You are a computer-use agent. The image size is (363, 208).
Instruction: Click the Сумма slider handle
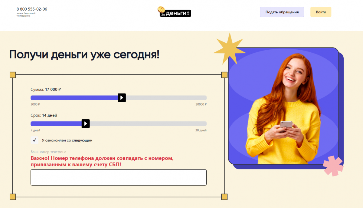point(122,98)
